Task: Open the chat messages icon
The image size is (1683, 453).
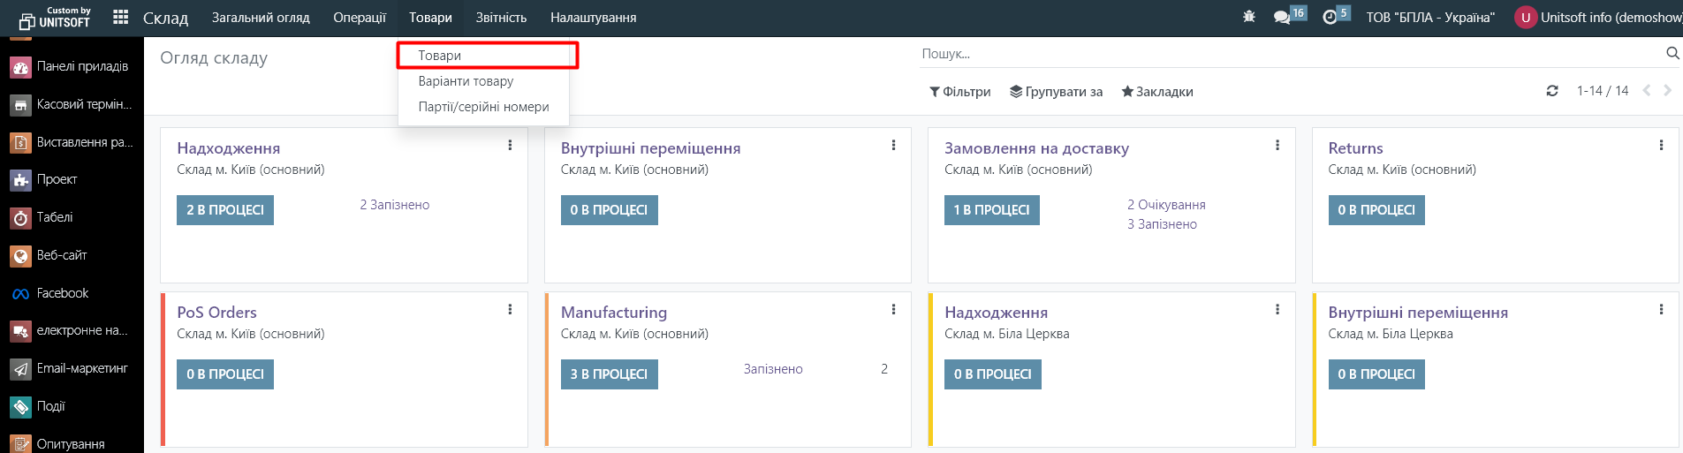Action: click(1282, 17)
